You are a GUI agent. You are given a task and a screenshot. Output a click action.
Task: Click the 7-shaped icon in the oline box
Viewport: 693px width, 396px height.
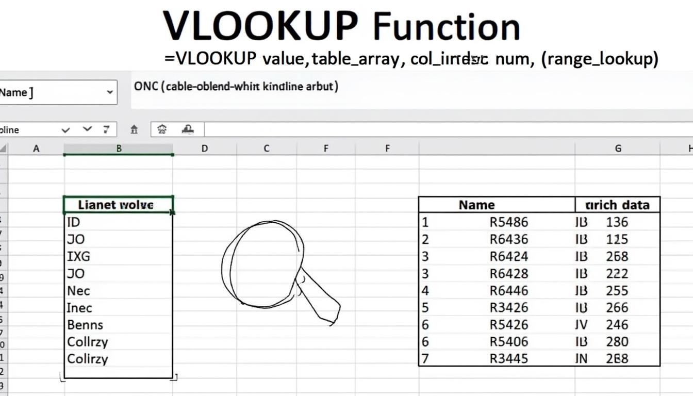[x=106, y=129]
